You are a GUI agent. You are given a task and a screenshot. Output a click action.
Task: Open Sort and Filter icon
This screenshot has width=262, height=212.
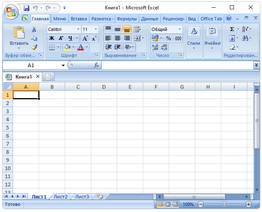[x=245, y=29]
